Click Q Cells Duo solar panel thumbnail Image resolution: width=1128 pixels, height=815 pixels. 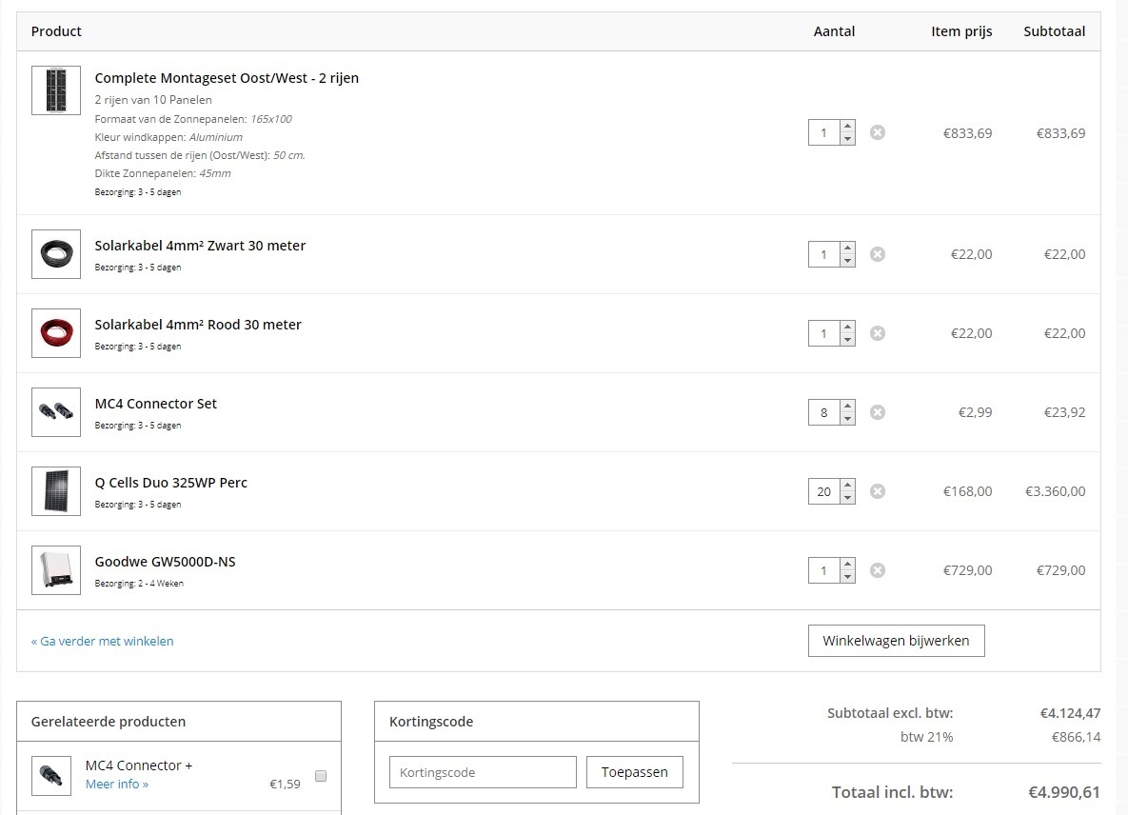tap(56, 491)
